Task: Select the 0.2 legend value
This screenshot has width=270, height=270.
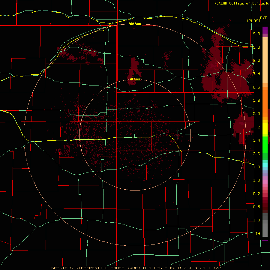Action: coord(256,194)
